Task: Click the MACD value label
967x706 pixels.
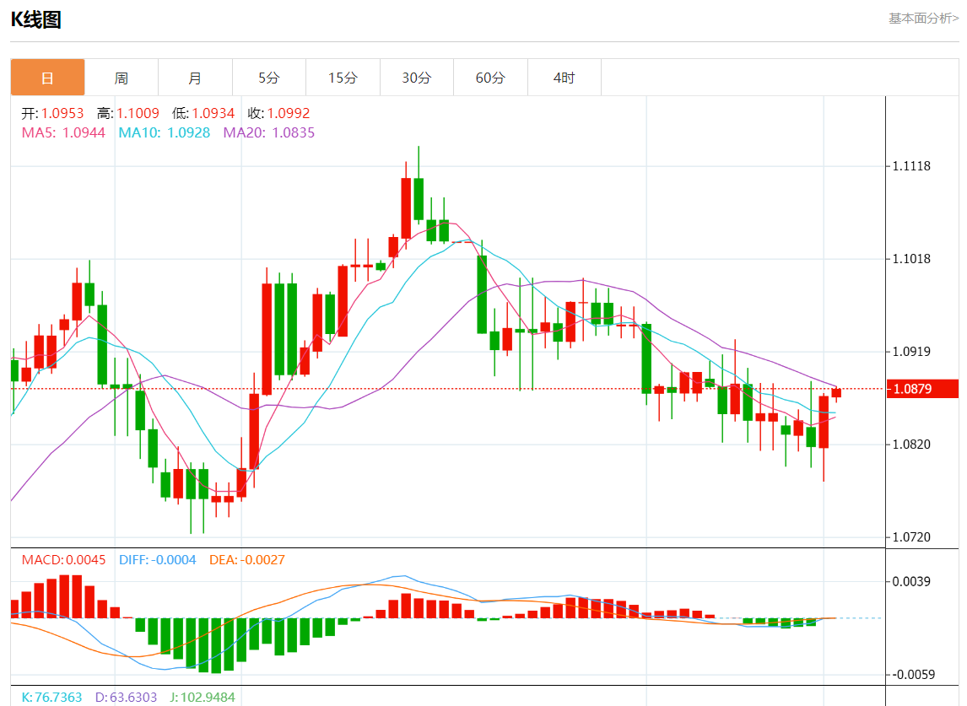Action: [x=63, y=560]
